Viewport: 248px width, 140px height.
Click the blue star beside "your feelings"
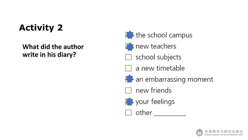pos(130,101)
